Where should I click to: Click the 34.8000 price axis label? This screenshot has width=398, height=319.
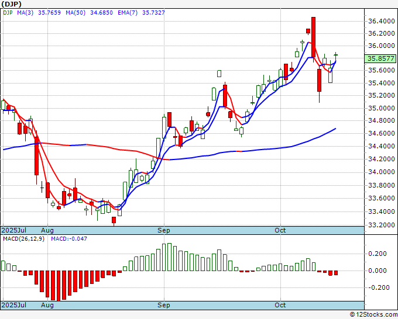382,120
